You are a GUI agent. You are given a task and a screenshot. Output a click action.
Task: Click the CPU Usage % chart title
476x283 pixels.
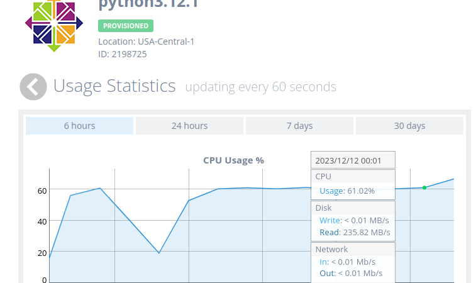[233, 160]
